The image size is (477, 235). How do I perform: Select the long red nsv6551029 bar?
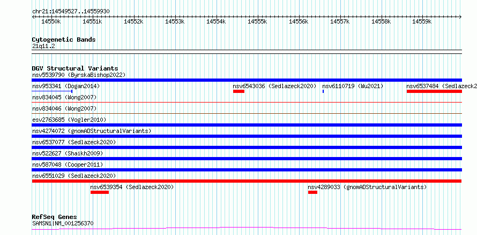point(247,181)
